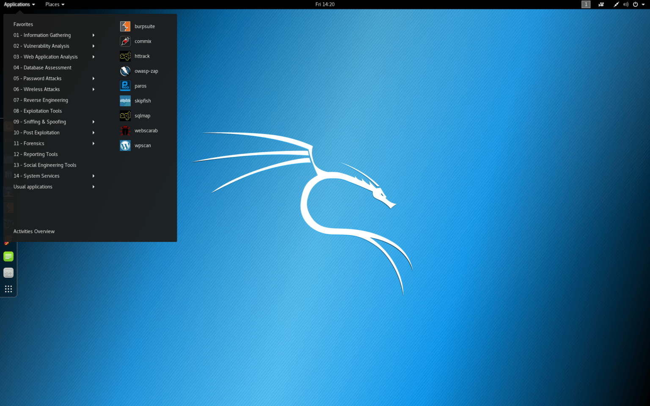
Task: Open the paros proxy tool
Action: click(x=140, y=85)
